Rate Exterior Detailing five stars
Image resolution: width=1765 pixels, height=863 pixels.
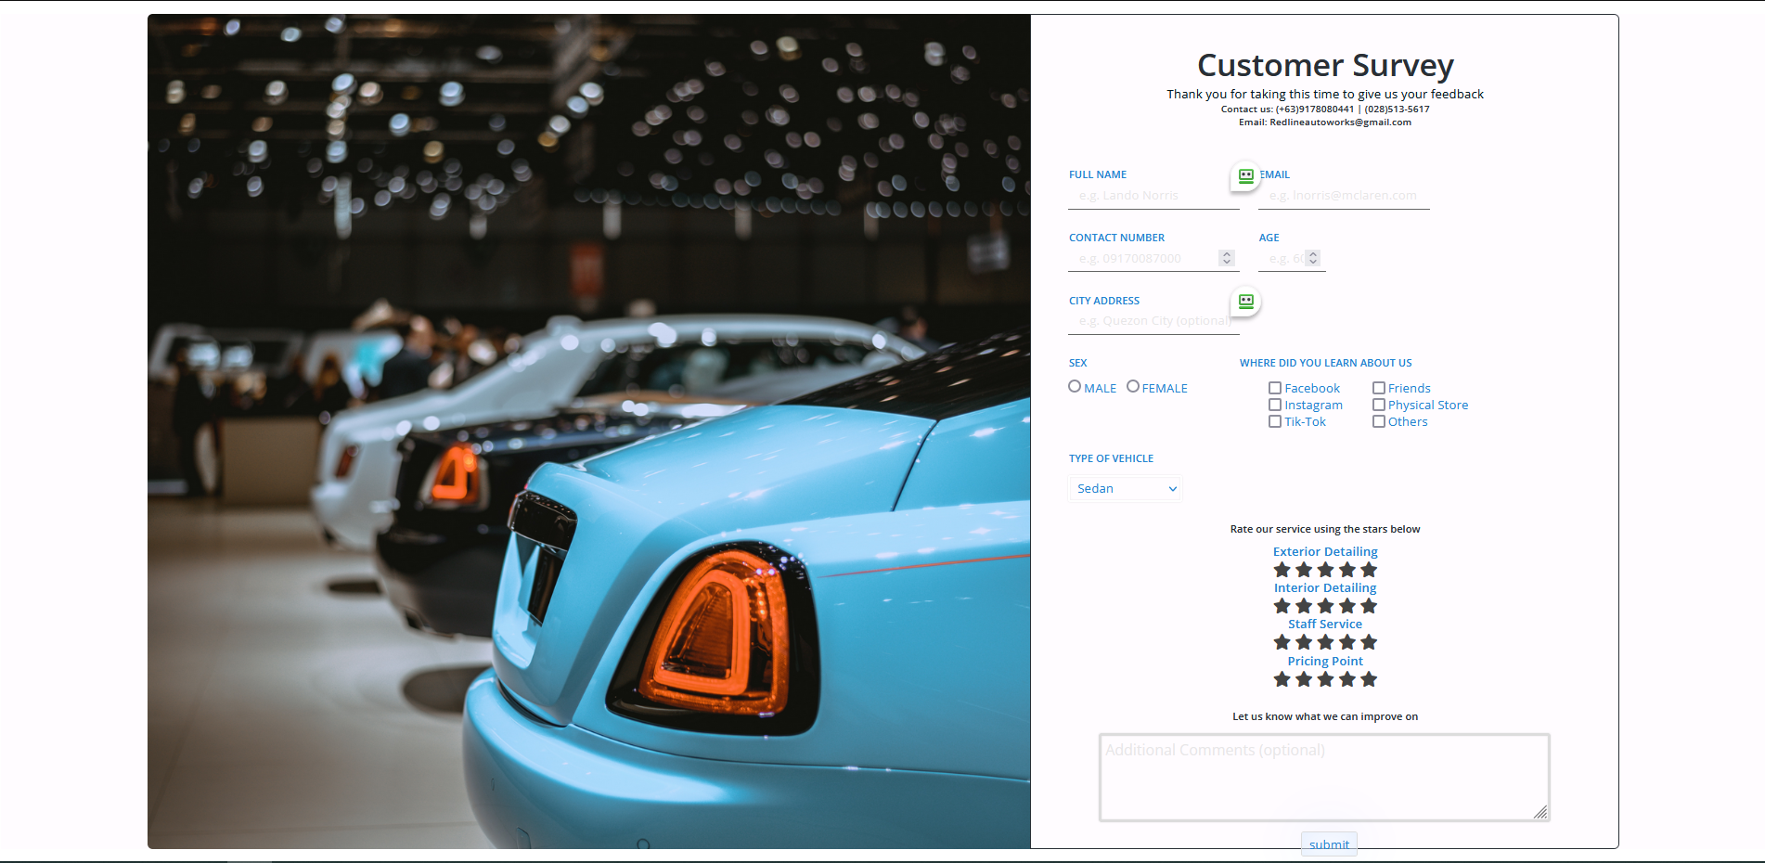1369,570
